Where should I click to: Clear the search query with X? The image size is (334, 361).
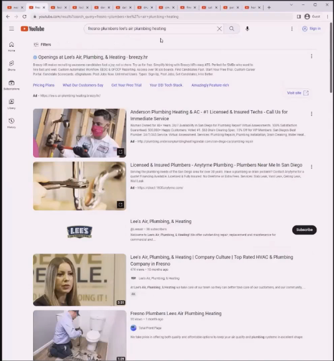[219, 29]
